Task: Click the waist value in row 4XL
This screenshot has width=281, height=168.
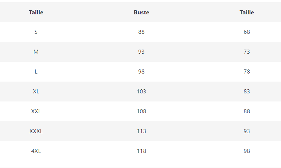Action: pyautogui.click(x=247, y=151)
